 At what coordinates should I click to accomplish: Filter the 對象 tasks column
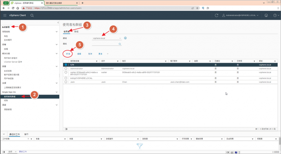[x=65, y=139]
